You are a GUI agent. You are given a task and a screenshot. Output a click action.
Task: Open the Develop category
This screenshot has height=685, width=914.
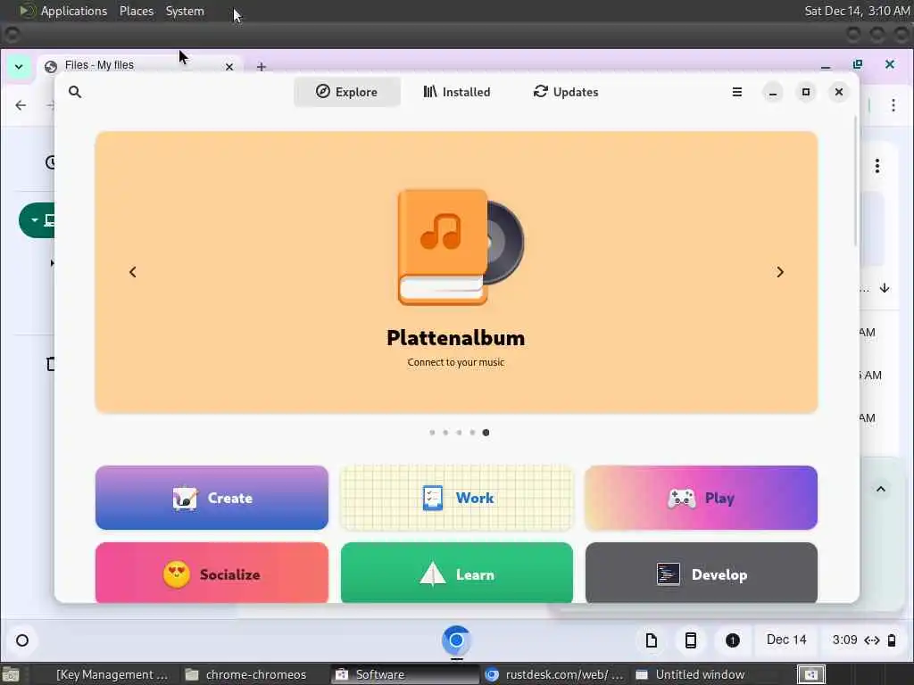click(702, 574)
